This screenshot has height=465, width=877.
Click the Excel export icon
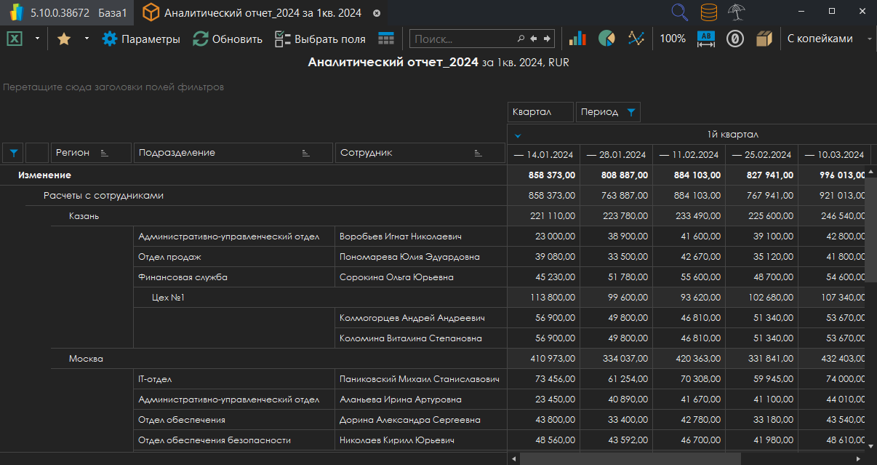click(x=15, y=39)
